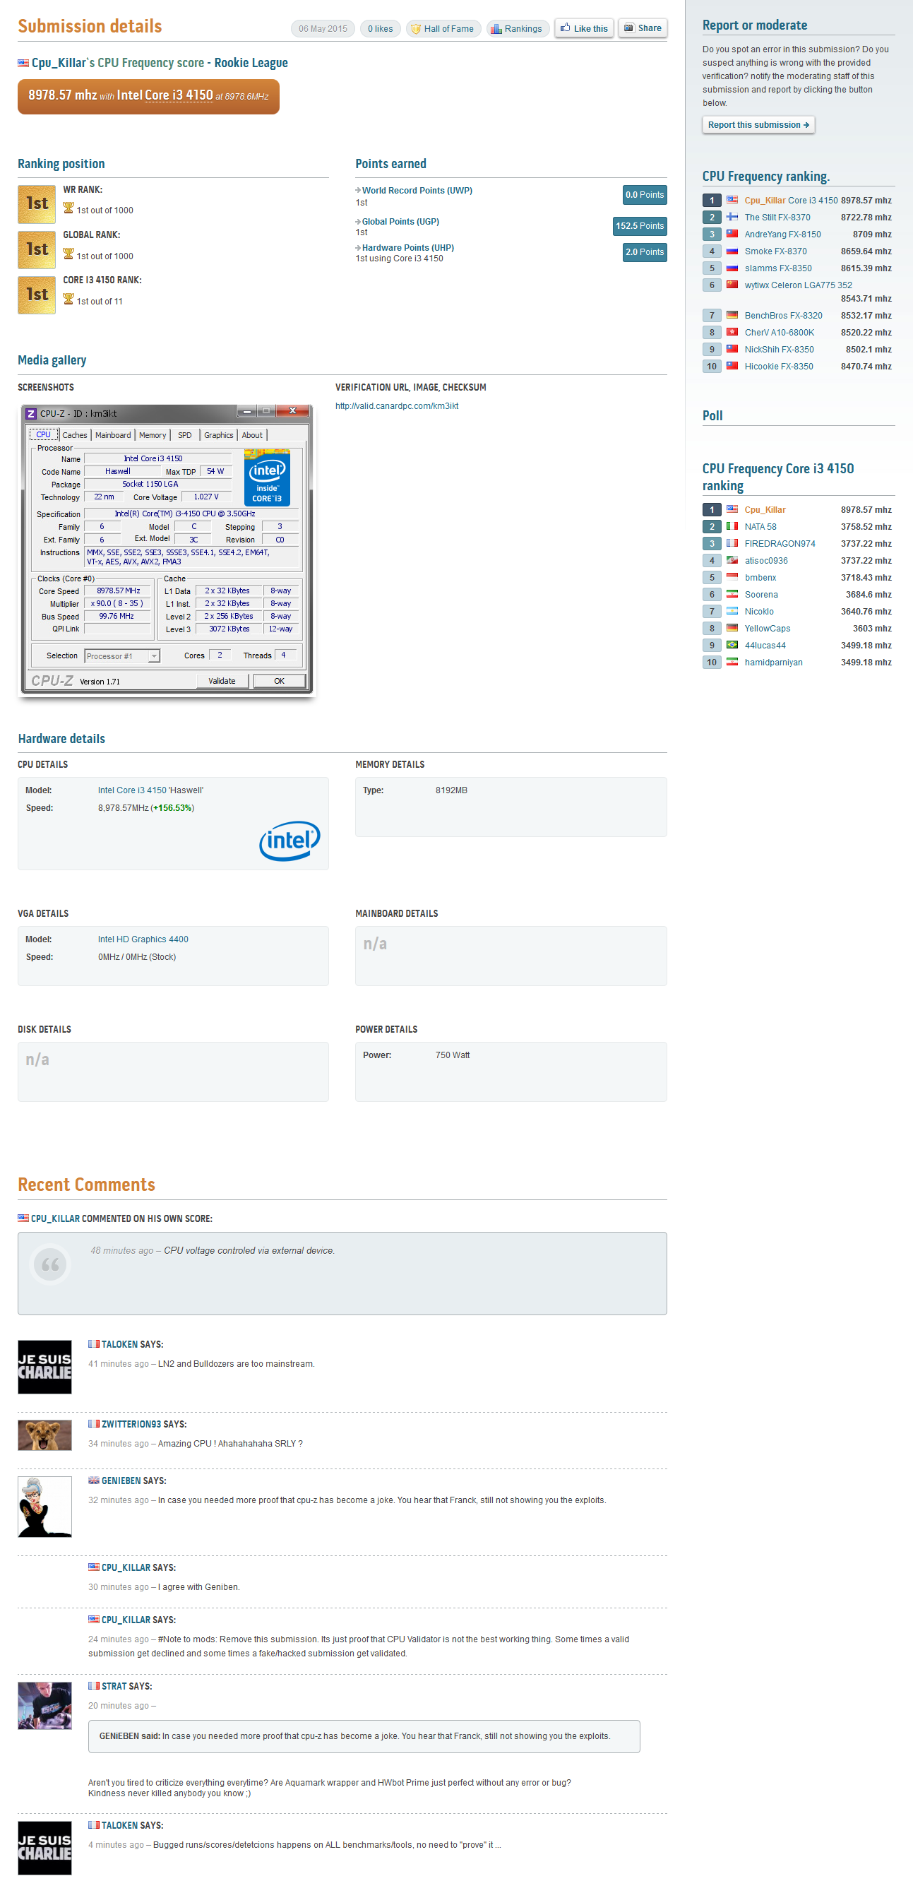Click the US flag beside the submission title
This screenshot has width=913, height=1893.
[x=23, y=63]
